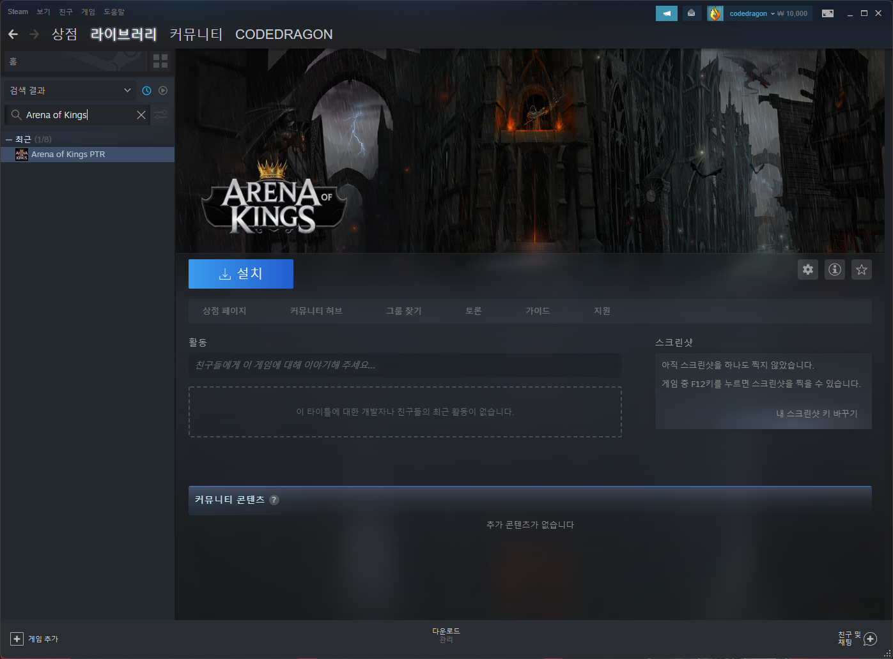The width and height of the screenshot is (893, 659).
Task: Click community content help question mark
Action: coord(274,500)
